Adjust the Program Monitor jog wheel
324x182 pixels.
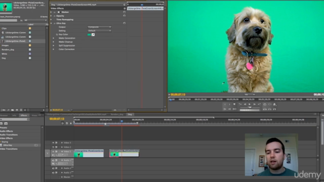[250, 110]
